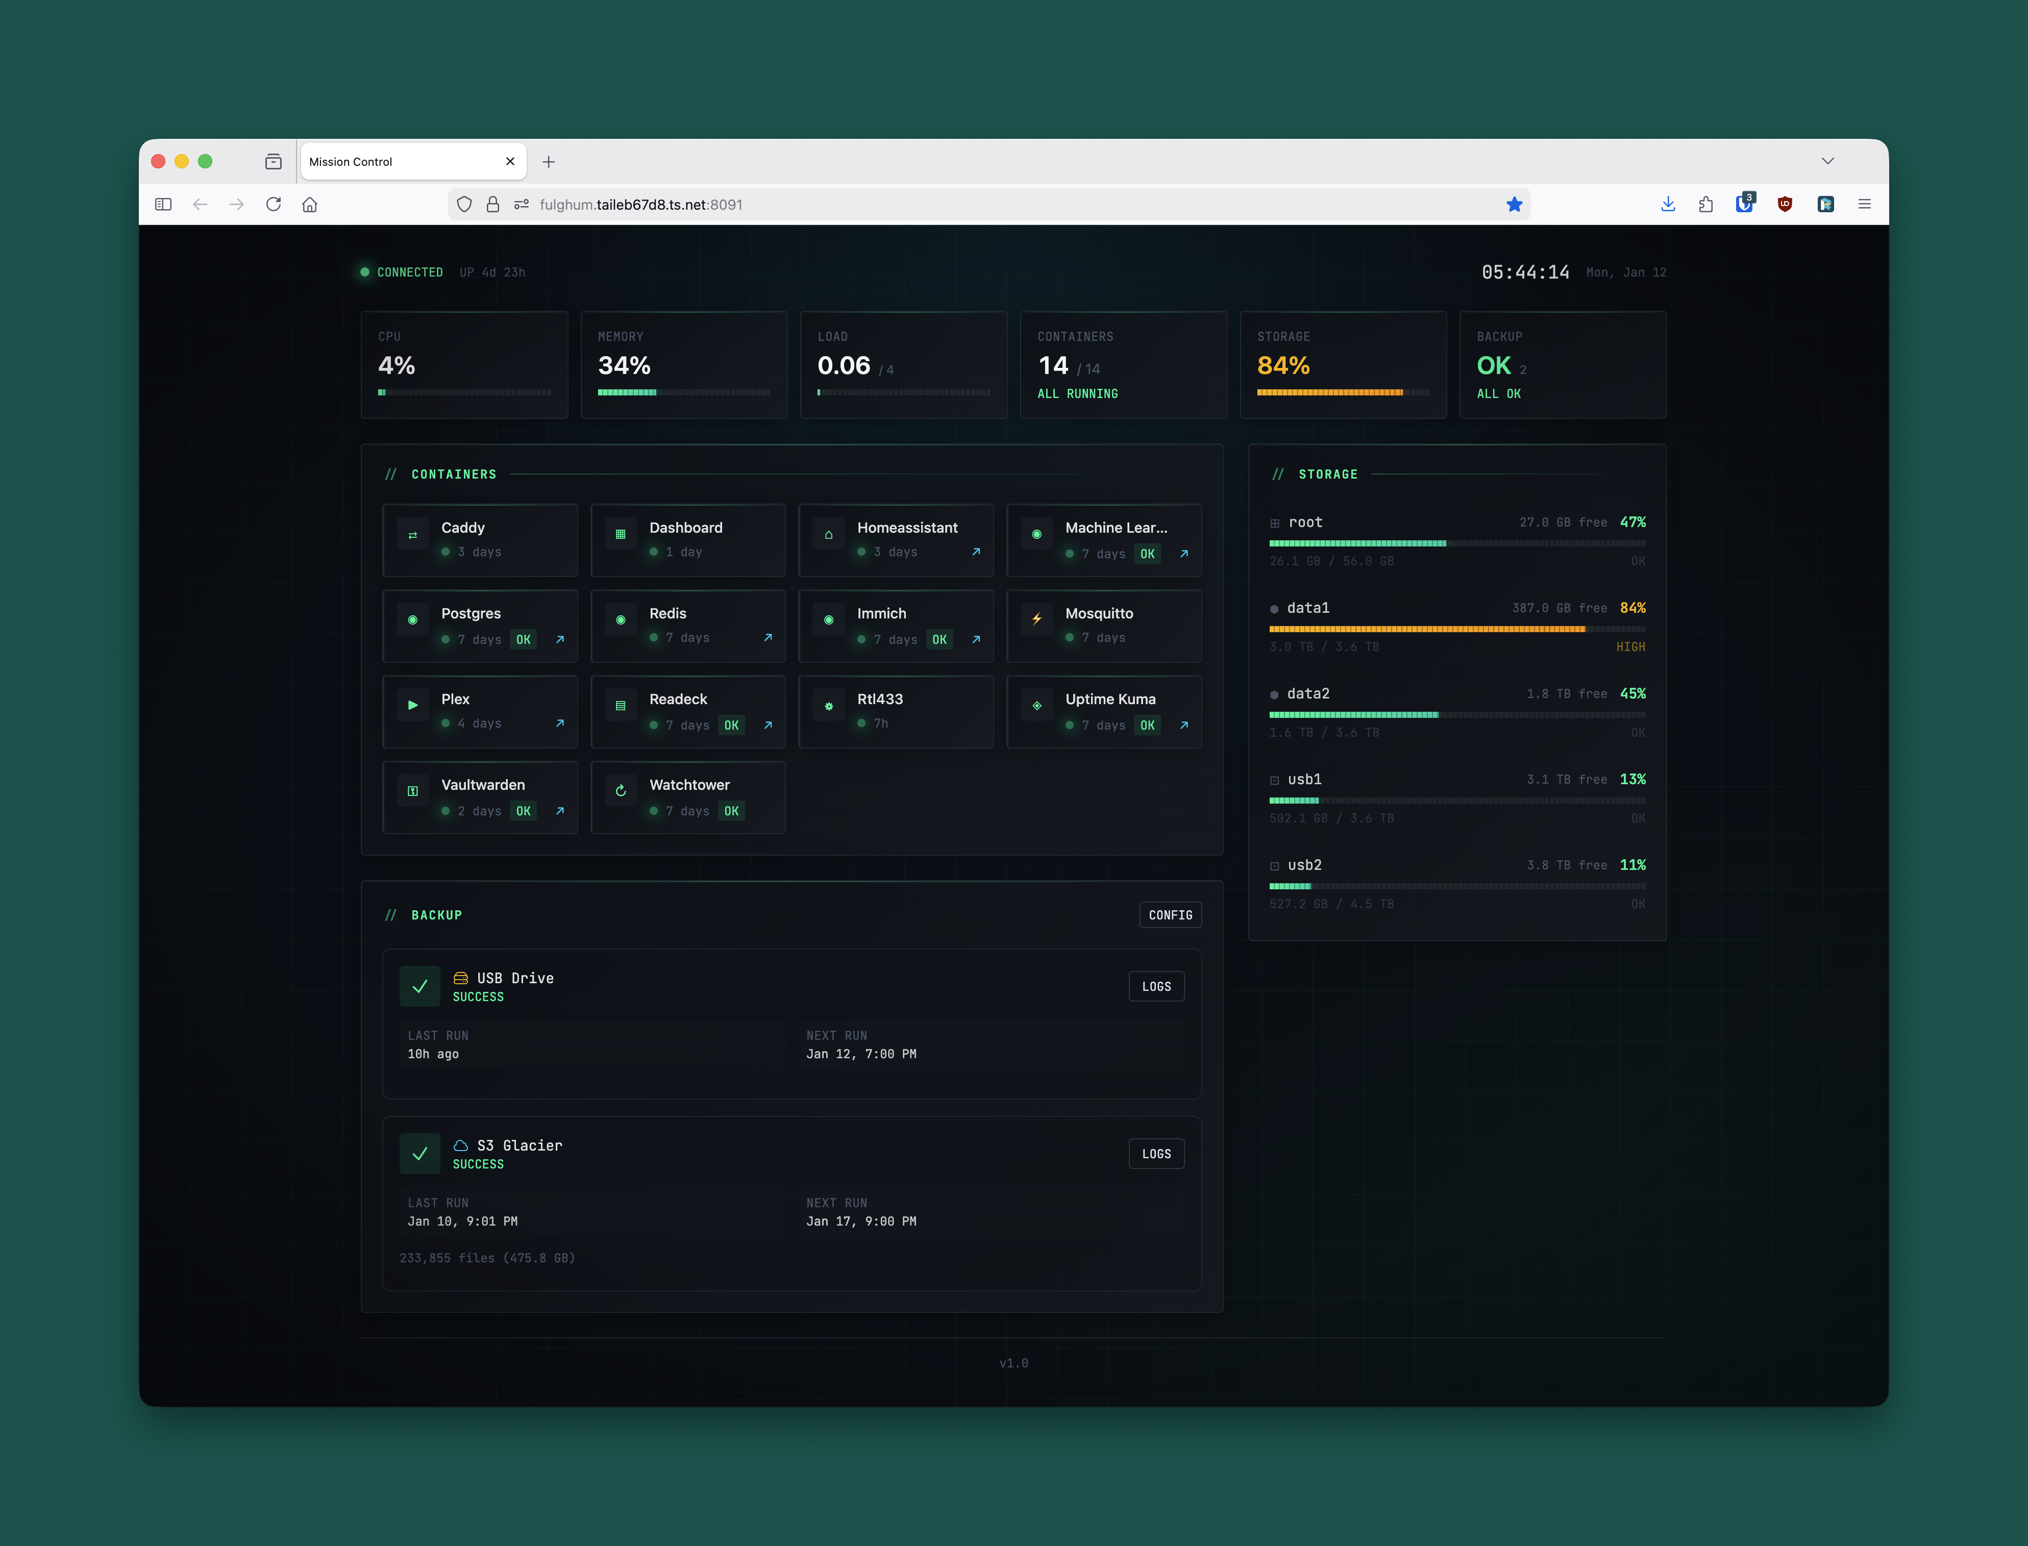Screen dimensions: 2028x1546
Task: Open a new browser tab with the plus button
Action: pos(549,161)
